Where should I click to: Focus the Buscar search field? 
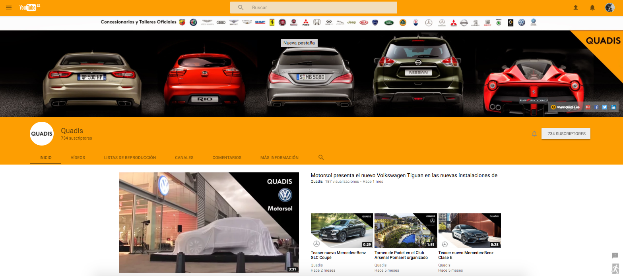click(314, 8)
